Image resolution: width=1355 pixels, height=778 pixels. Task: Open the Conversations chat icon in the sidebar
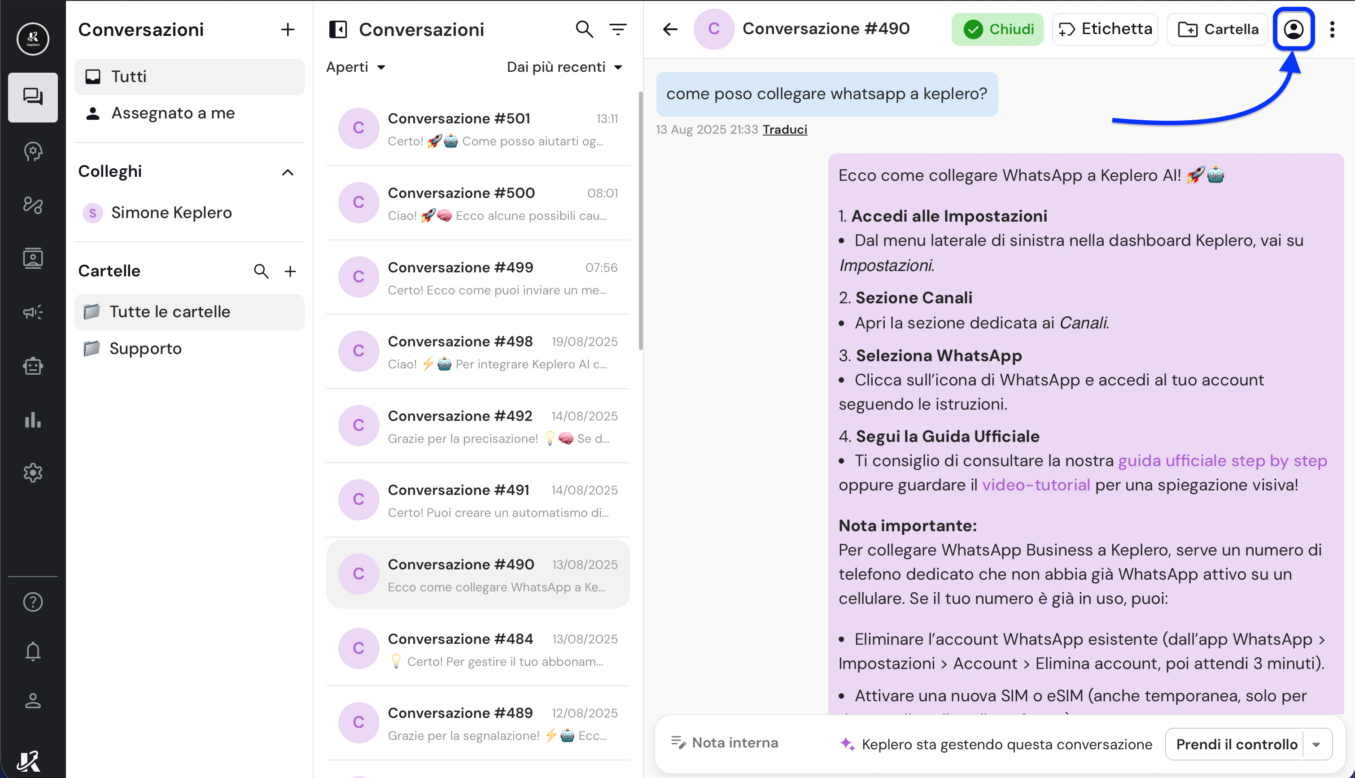[x=33, y=97]
